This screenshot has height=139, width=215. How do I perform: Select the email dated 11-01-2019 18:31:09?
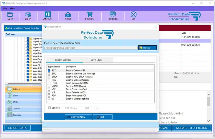[x=190, y=37]
